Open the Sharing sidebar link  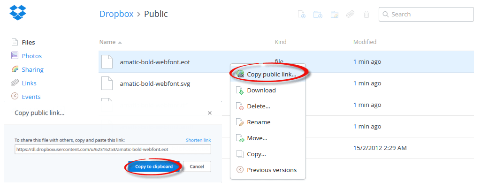pos(32,69)
